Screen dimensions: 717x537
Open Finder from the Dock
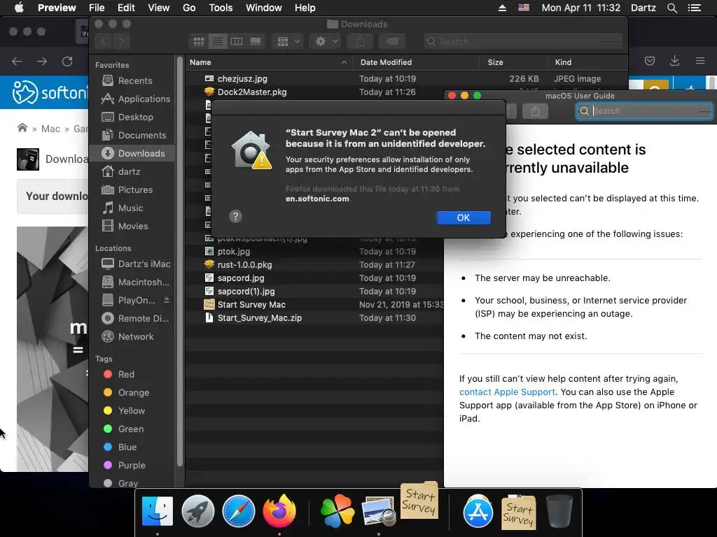tap(158, 511)
